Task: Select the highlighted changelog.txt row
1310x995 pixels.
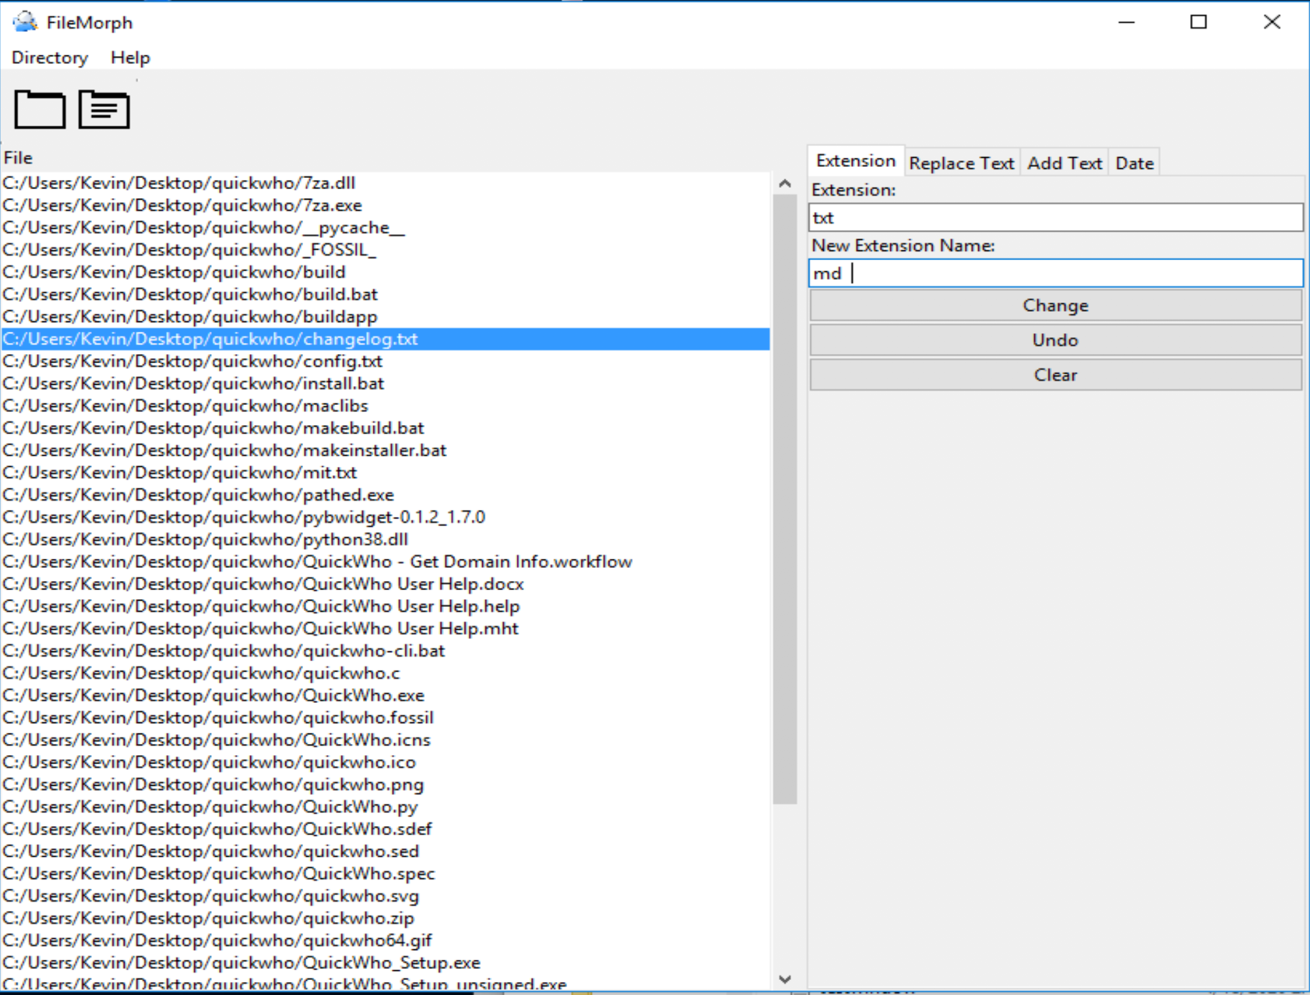Action: (x=385, y=339)
